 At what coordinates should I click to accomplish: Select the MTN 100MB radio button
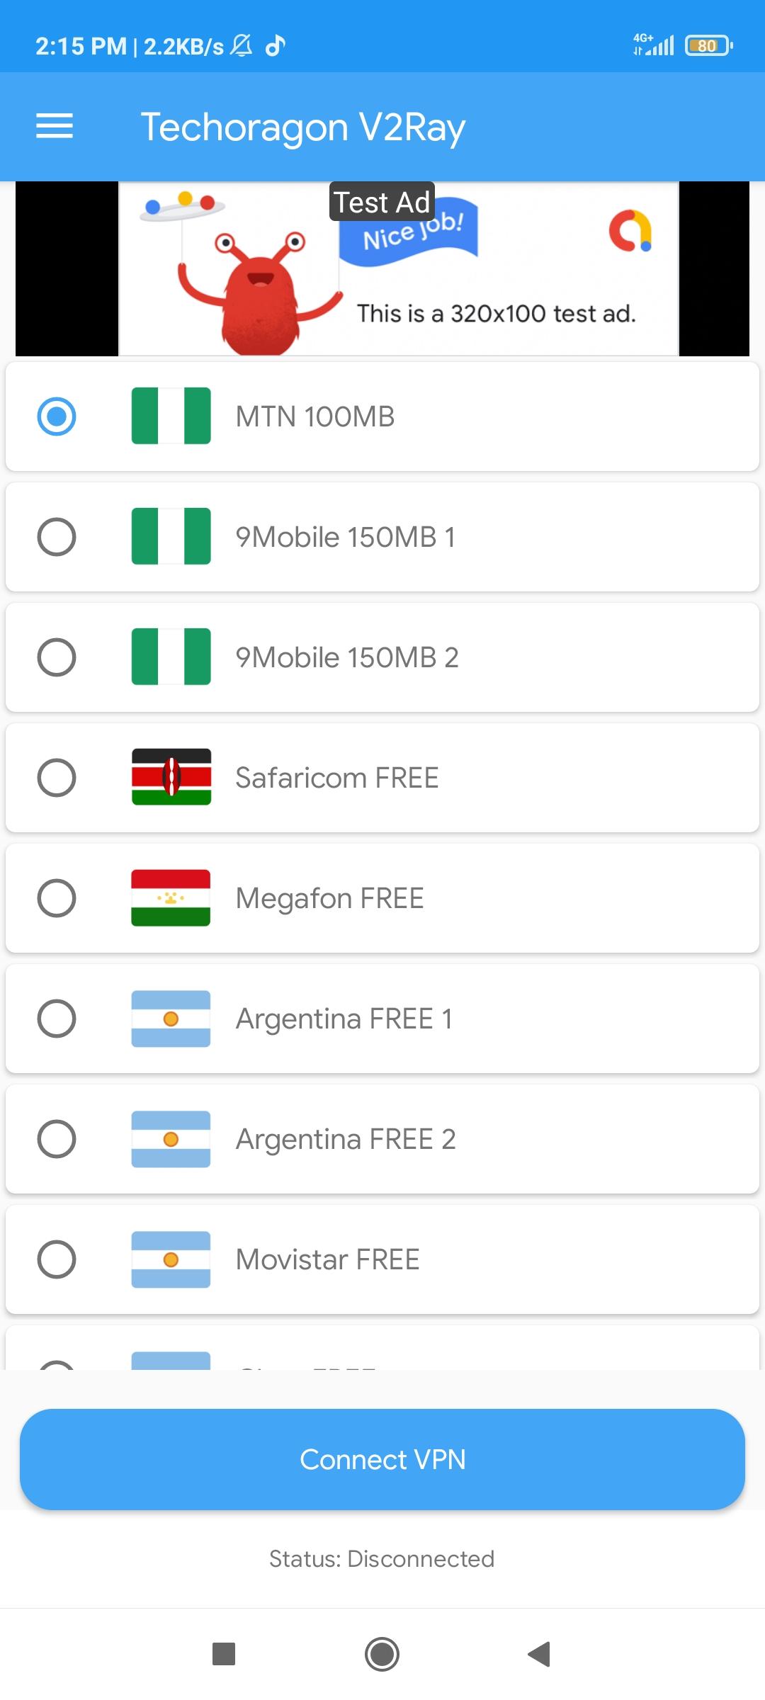point(57,416)
